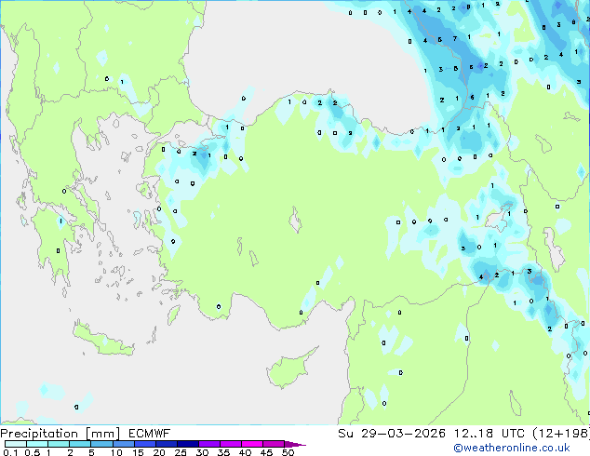
Task: Click the legend value label '0.1'
Action: pyautogui.click(x=10, y=452)
